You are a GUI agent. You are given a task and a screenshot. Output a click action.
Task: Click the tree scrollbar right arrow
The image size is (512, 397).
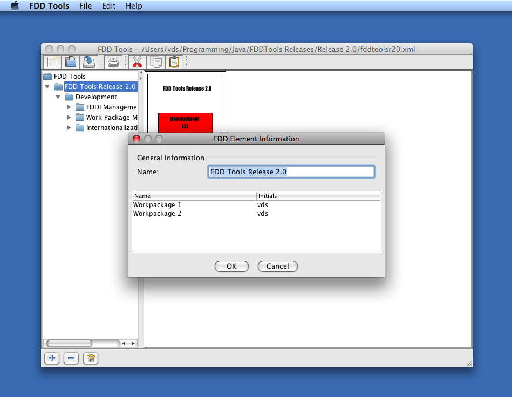(133, 344)
